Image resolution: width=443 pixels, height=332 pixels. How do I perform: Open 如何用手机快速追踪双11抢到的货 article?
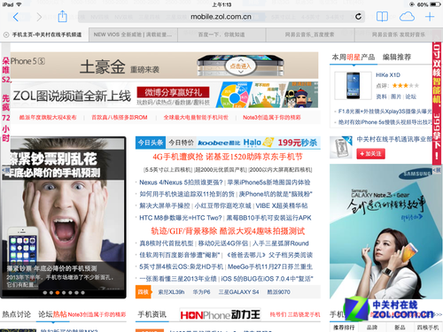click(x=187, y=194)
